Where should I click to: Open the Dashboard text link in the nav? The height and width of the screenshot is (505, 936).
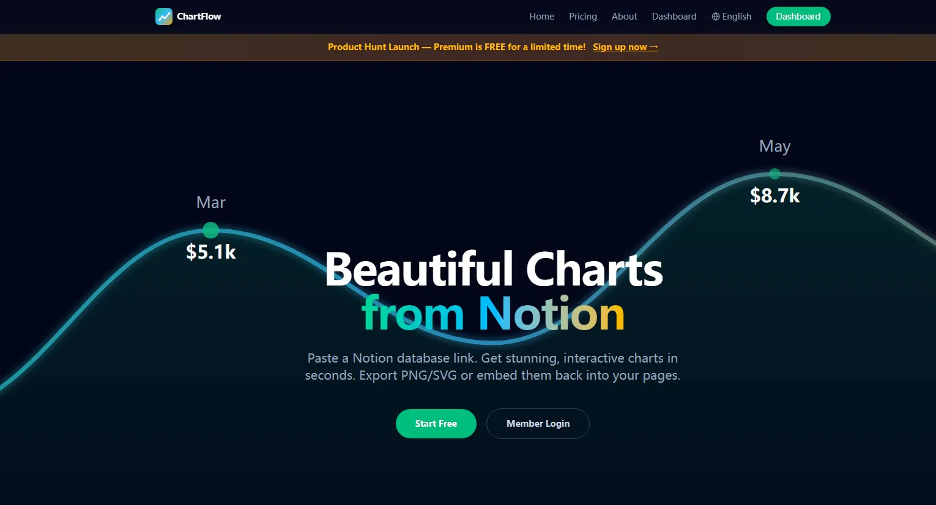pos(674,17)
